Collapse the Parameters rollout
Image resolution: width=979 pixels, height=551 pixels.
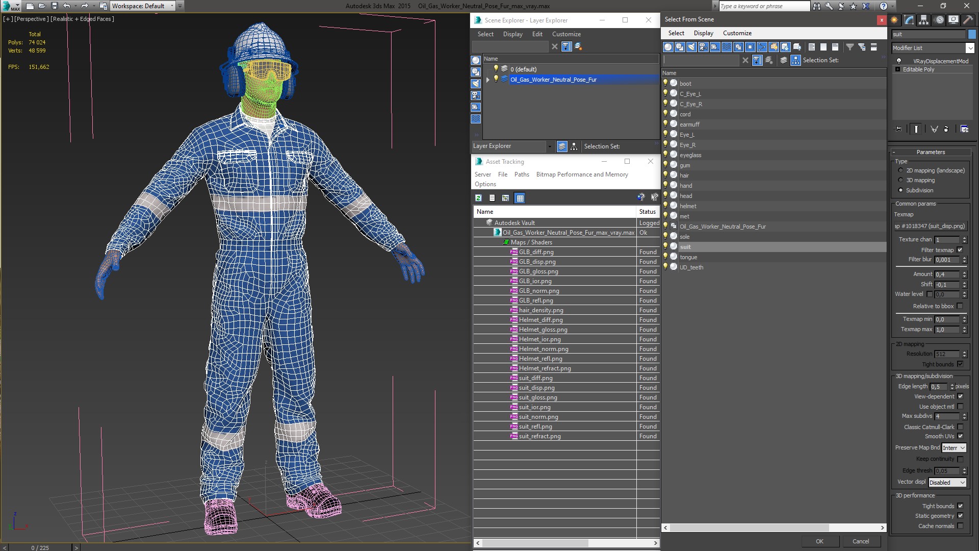(x=931, y=152)
